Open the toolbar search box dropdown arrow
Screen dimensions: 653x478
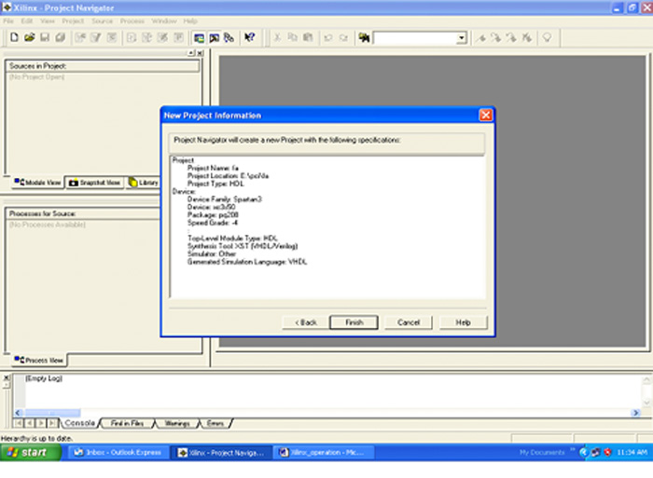click(461, 38)
